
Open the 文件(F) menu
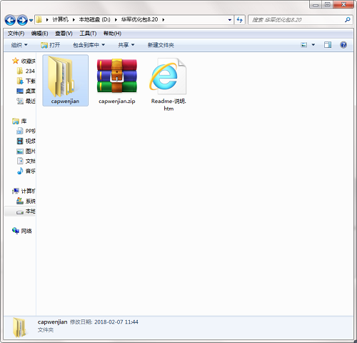click(x=16, y=34)
